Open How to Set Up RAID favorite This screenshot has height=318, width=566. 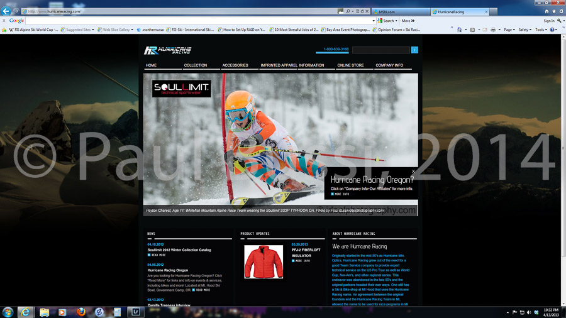pos(241,30)
